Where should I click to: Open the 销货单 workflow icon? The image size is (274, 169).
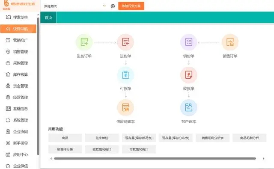tap(188, 42)
